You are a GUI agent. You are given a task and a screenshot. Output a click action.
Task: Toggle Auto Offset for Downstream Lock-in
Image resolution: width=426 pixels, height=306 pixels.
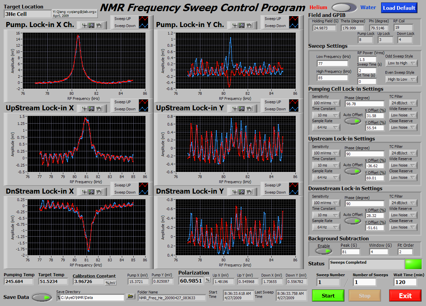click(x=353, y=221)
